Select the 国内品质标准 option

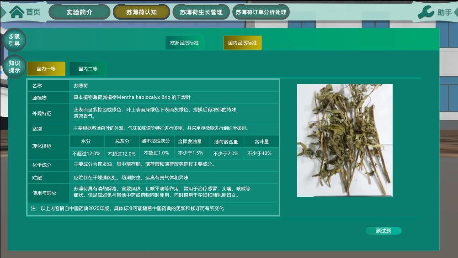point(242,43)
